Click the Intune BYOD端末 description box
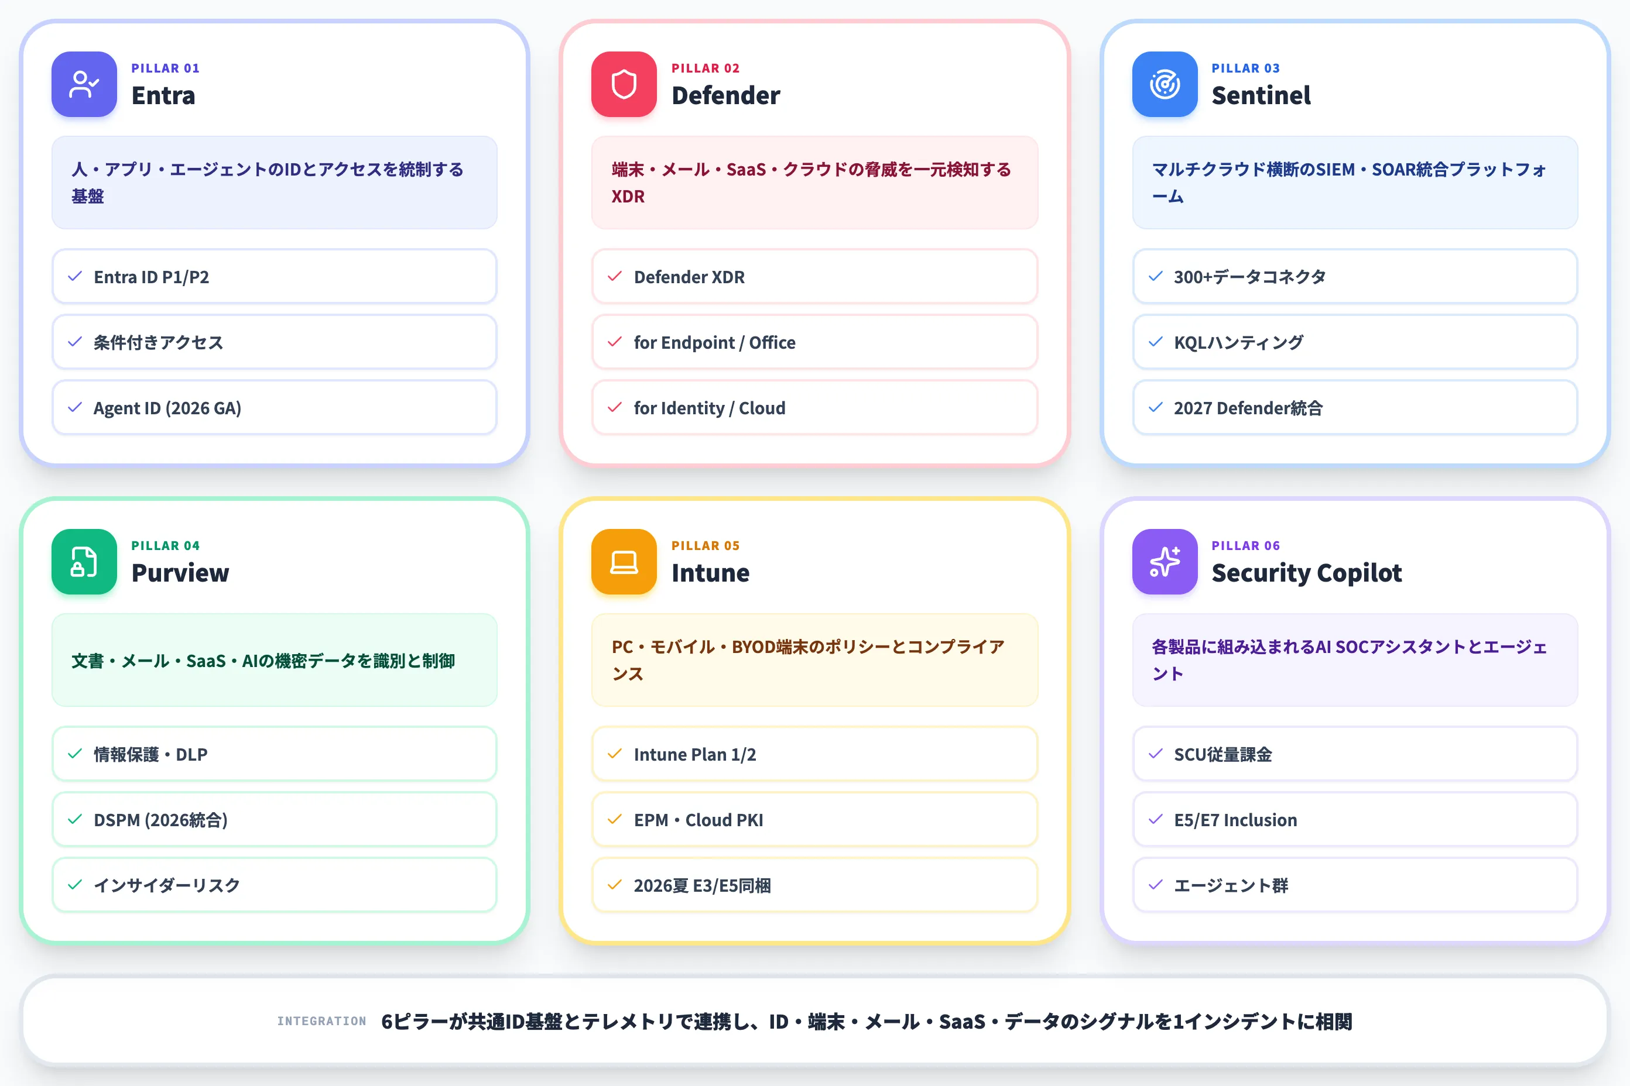Screen dimensions: 1630x1086 (814, 660)
